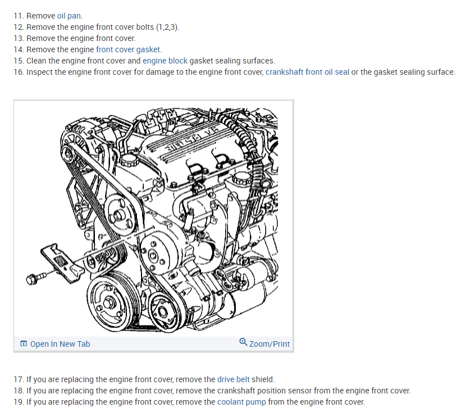Click the engine diagram image
The height and width of the screenshot is (417, 470).
[x=153, y=220]
